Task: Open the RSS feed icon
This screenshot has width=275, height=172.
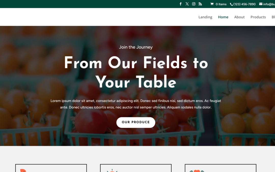Action: [x=200, y=4]
